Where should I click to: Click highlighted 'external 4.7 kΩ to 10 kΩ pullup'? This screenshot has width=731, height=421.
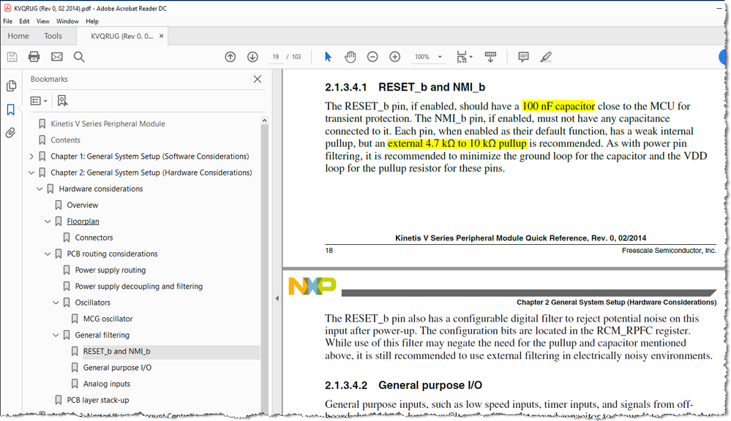(457, 143)
